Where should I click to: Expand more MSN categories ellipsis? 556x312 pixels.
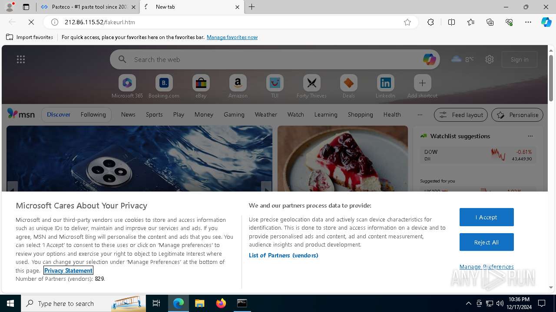[x=420, y=114]
